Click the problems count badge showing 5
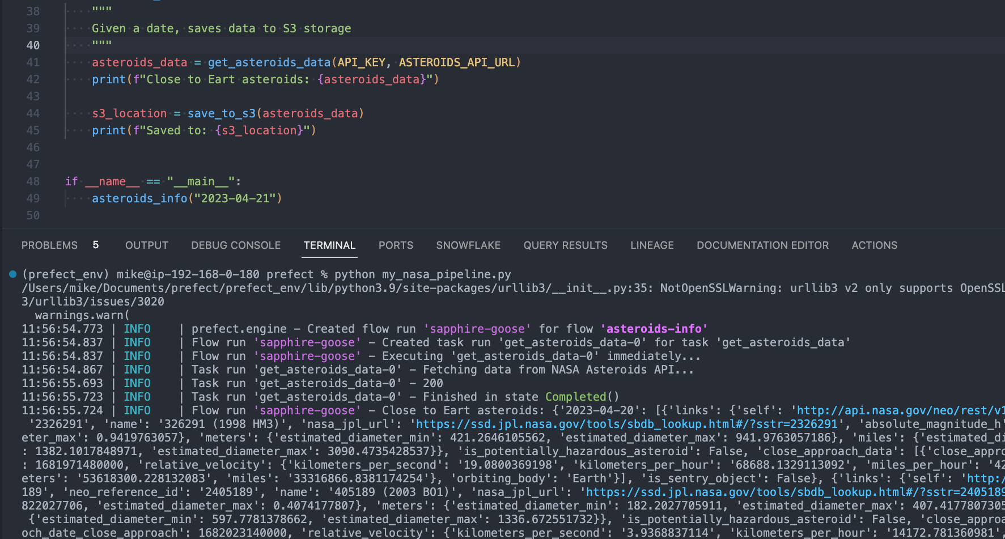The width and height of the screenshot is (1005, 539). (96, 245)
